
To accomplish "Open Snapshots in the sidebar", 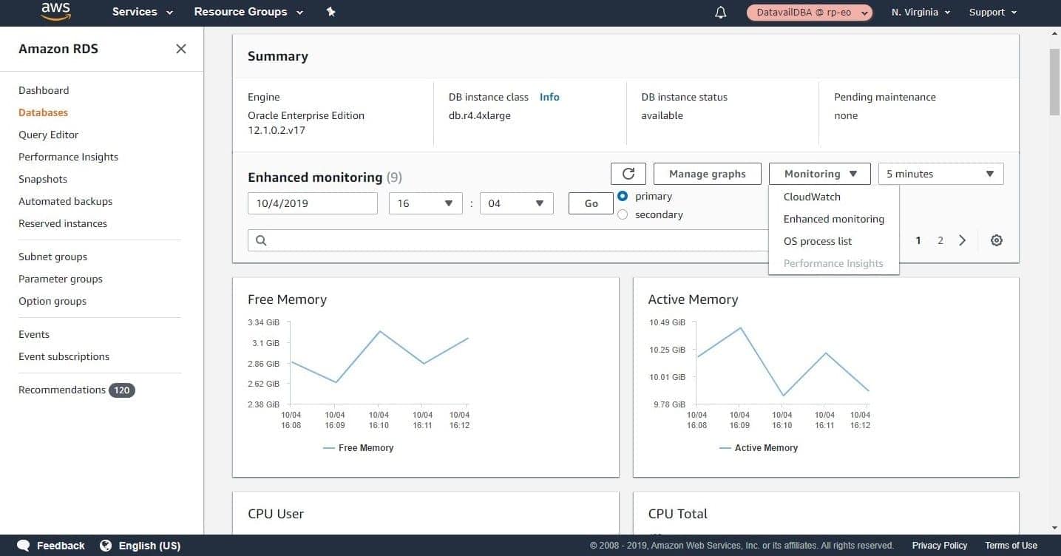I will (x=43, y=179).
